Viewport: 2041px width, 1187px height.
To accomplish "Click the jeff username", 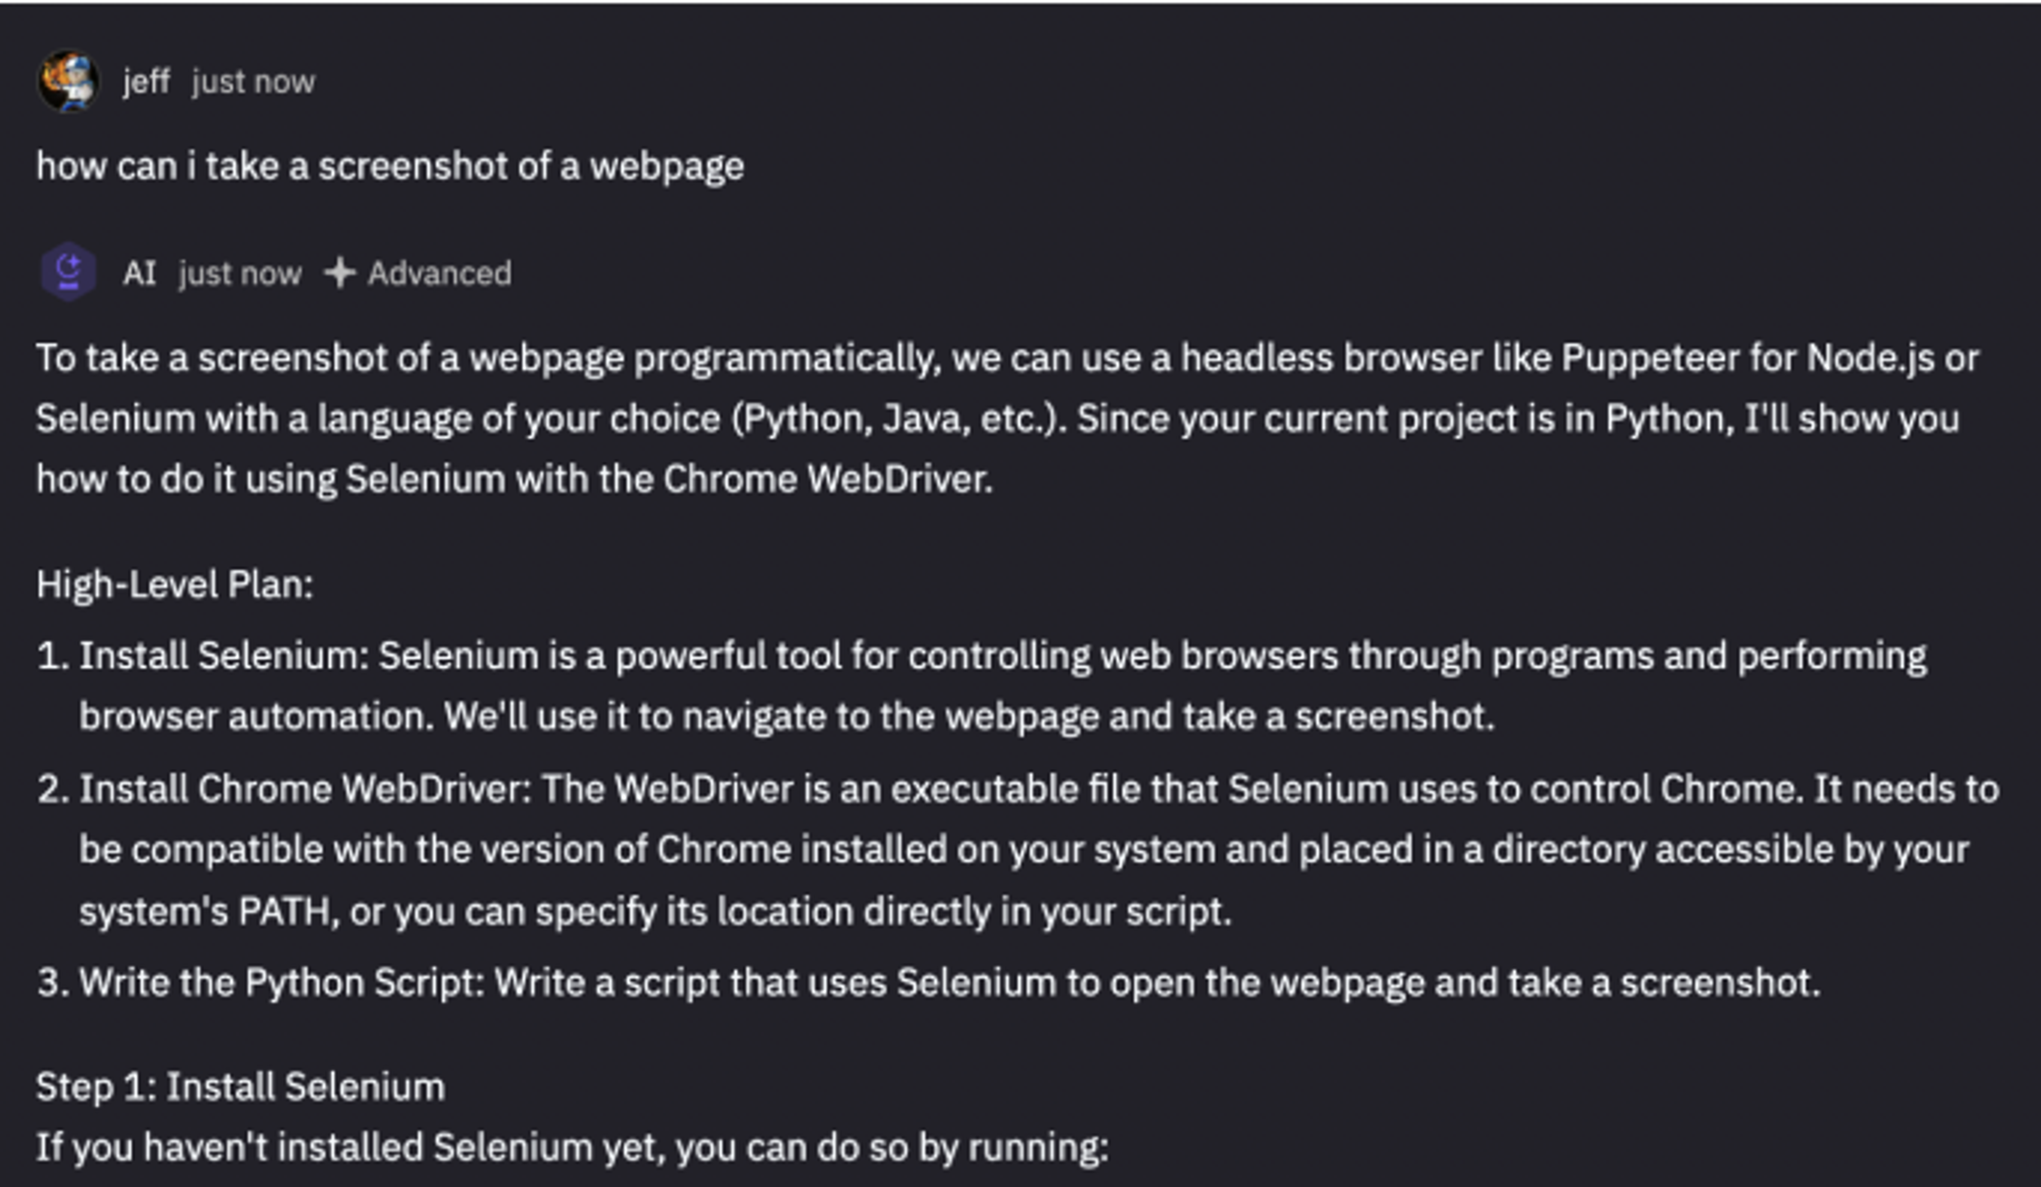I will [146, 81].
